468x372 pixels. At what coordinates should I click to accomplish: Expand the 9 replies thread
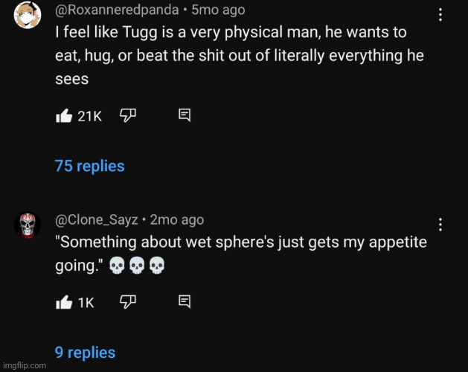(85, 352)
